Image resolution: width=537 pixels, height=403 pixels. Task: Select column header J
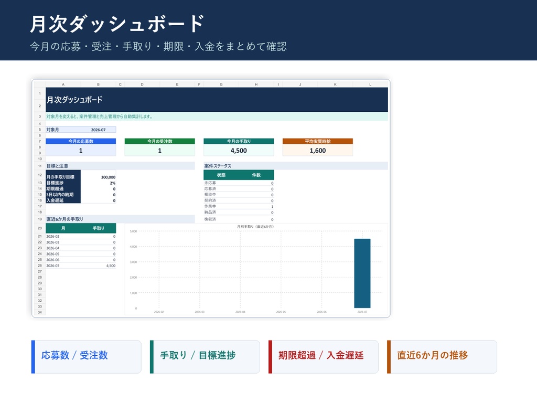[300, 84]
